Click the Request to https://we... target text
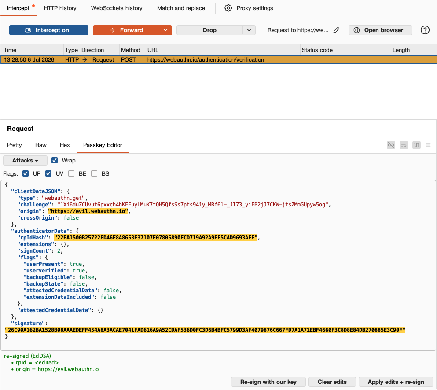Viewport: 437px width, 390px height. click(298, 30)
